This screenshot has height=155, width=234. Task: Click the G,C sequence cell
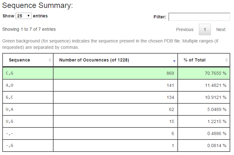point(28,97)
